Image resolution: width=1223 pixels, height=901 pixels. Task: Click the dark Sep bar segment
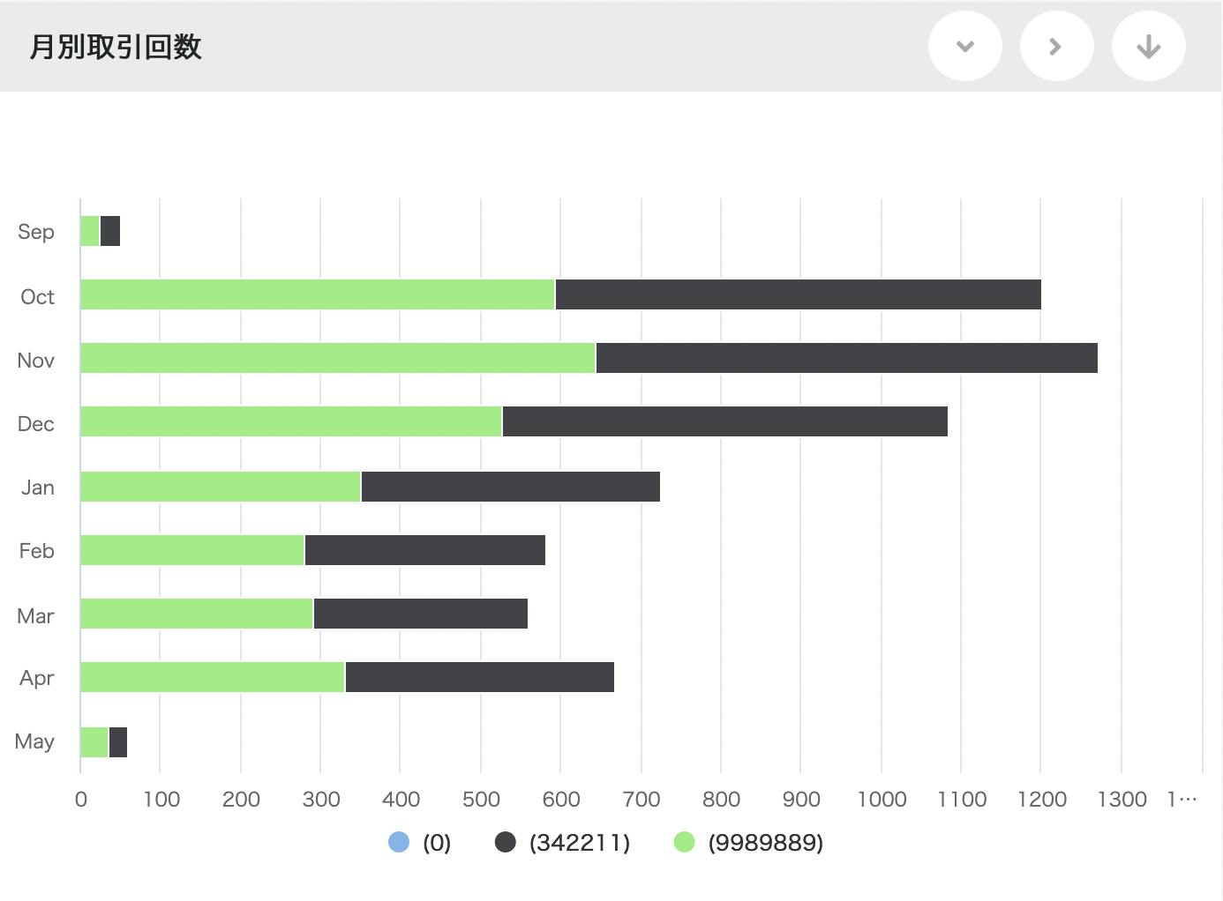110,231
